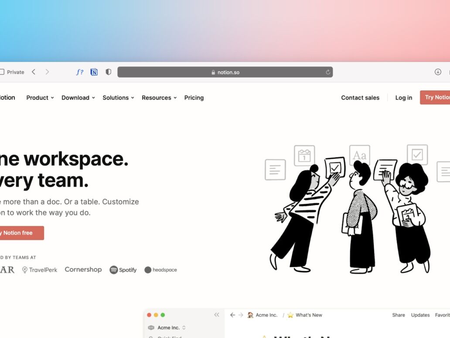Image resolution: width=450 pixels, height=338 pixels.
Task: Click the yellow minimize dot of the Acme window
Action: point(156,315)
